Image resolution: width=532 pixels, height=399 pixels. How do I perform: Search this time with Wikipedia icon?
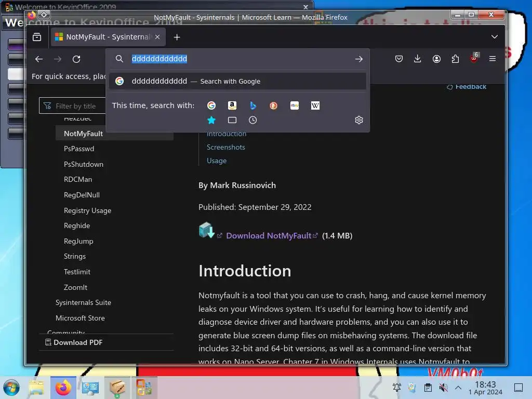[315, 105]
